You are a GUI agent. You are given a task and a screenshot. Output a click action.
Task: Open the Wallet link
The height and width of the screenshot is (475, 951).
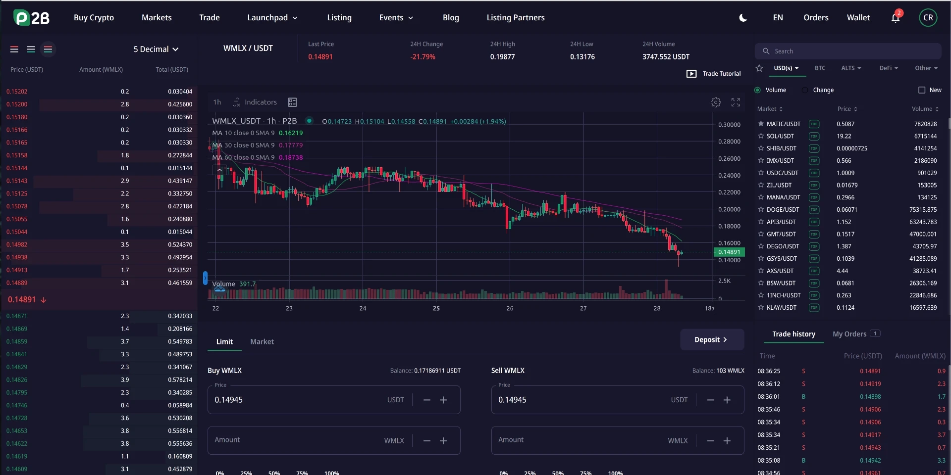click(x=858, y=18)
